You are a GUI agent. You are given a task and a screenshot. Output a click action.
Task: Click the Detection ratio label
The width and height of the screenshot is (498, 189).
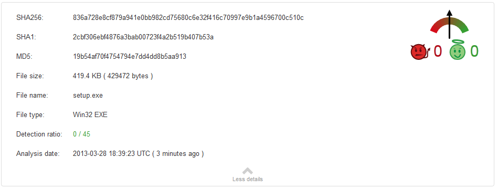pos(39,134)
